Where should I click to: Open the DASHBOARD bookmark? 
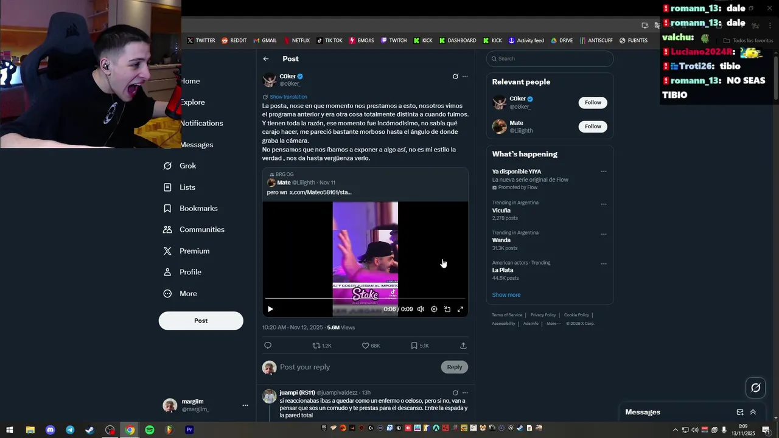[x=458, y=41]
